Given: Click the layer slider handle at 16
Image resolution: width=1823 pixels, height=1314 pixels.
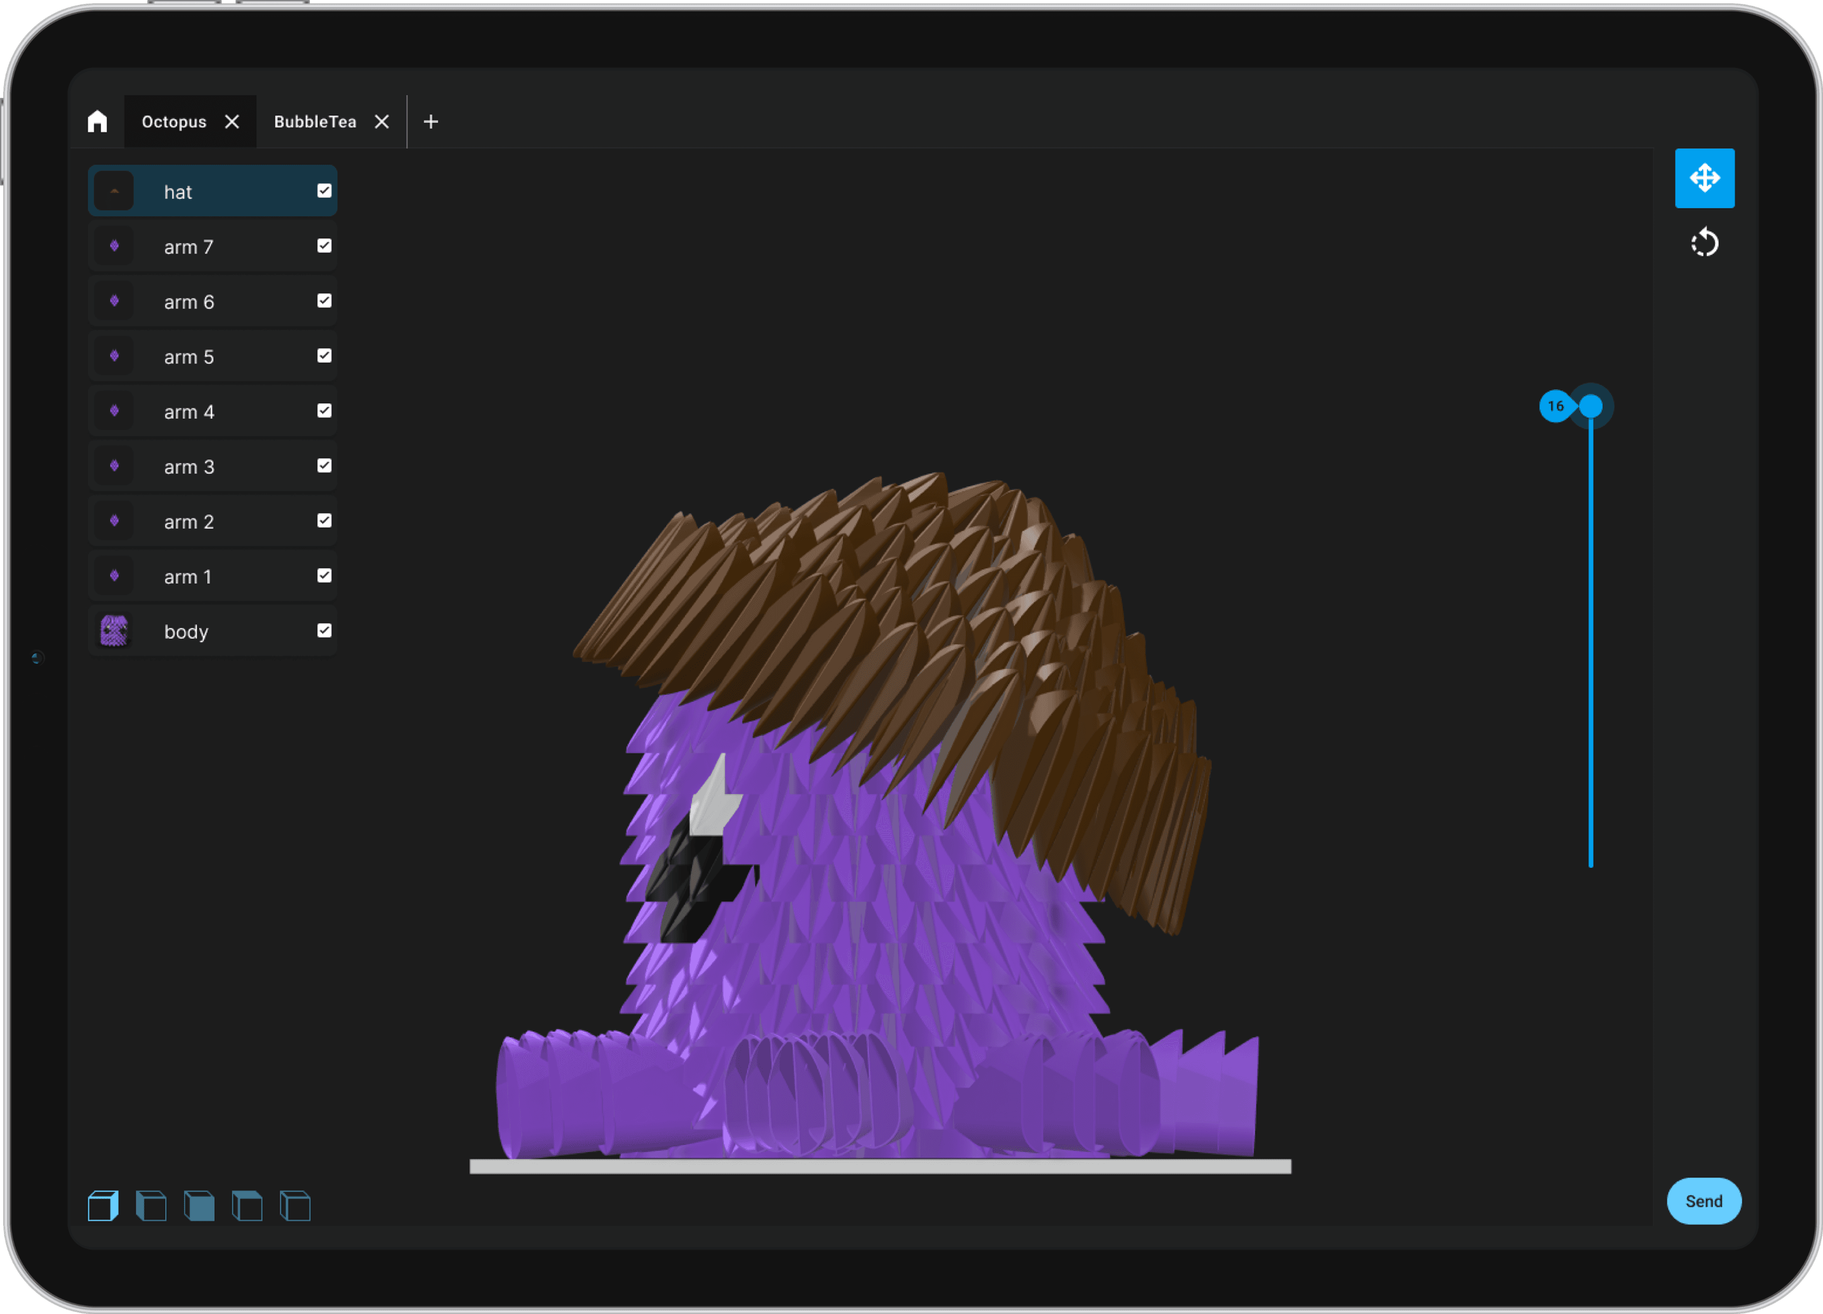Looking at the screenshot, I should pos(1590,406).
